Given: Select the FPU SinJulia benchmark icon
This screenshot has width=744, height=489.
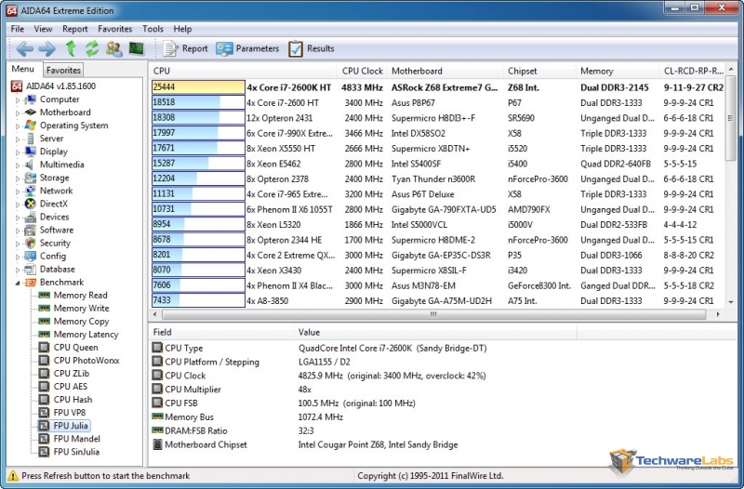Looking at the screenshot, I should click(44, 452).
